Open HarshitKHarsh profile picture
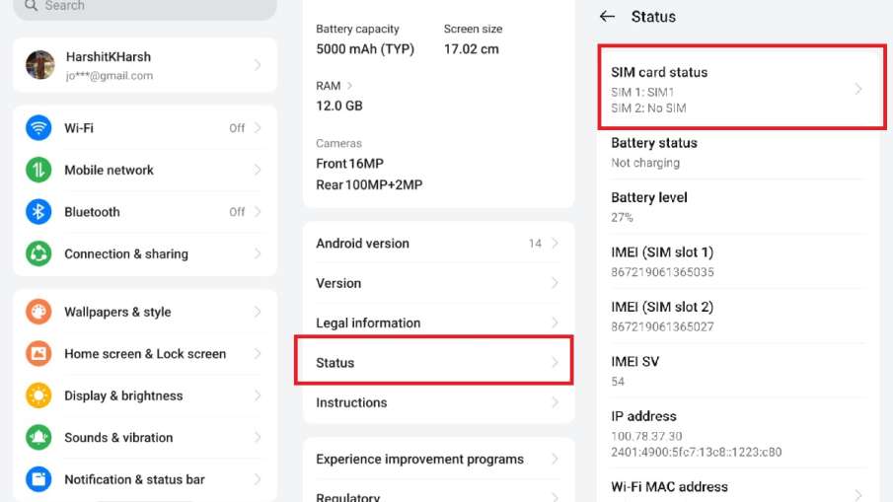 click(40, 65)
